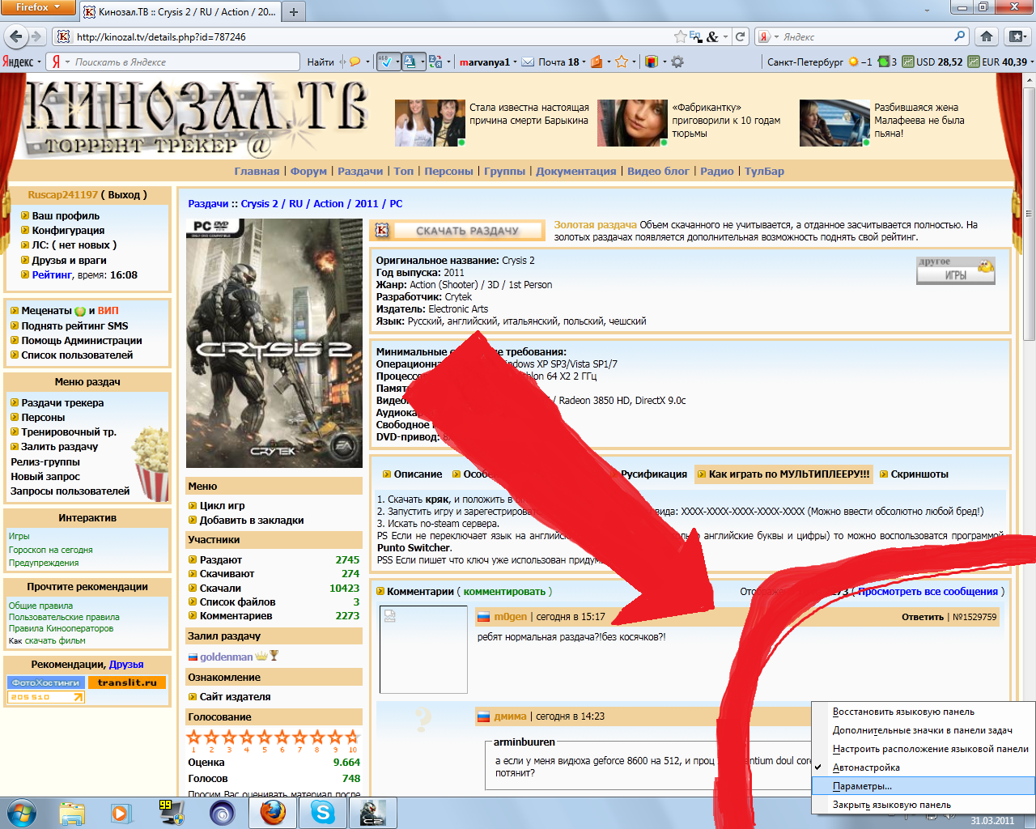Open the Почта 18 mail dropdown arrow

584,62
